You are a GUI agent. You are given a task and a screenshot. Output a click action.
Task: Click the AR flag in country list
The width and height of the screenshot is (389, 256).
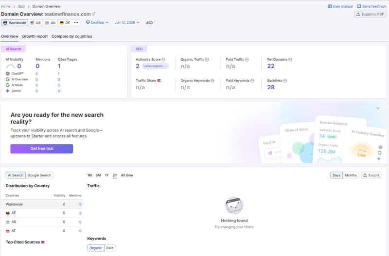click(x=8, y=222)
